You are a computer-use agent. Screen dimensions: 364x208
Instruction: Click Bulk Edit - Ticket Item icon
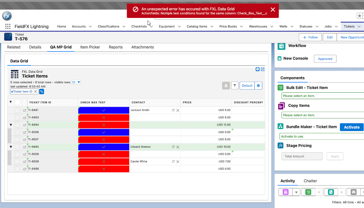point(281,88)
